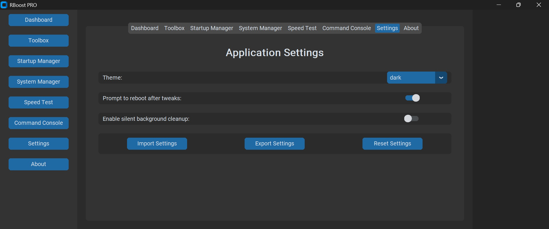The width and height of the screenshot is (549, 229).
Task: Click the dark theme combo box value
Action: 411,78
